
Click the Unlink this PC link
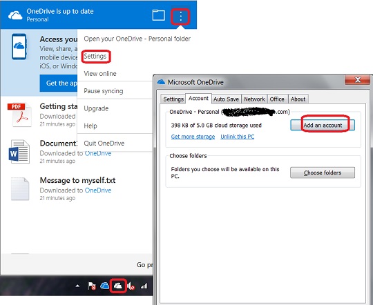pyautogui.click(x=238, y=137)
